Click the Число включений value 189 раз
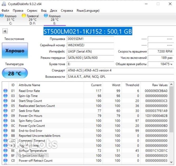The width and height of the screenshot is (176, 166). (161, 58)
